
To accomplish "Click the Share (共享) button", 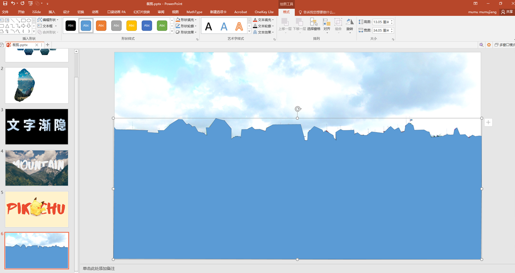I will tap(507, 12).
